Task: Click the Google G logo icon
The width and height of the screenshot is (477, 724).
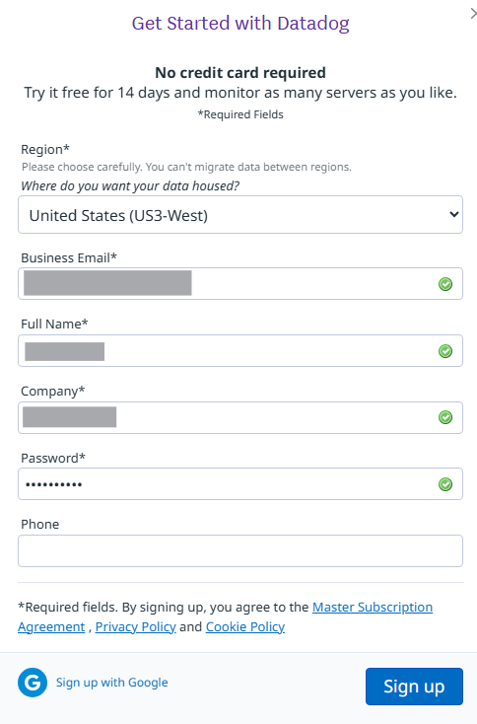Action: pos(33,682)
